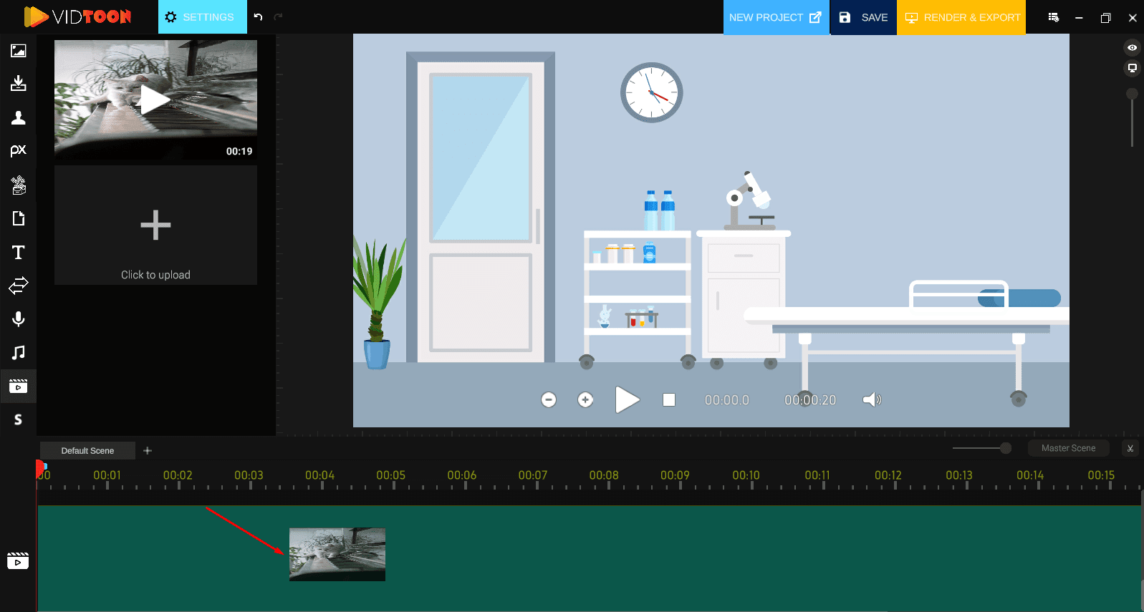Jump to 00:05 on the timeline ruler

tap(391, 475)
